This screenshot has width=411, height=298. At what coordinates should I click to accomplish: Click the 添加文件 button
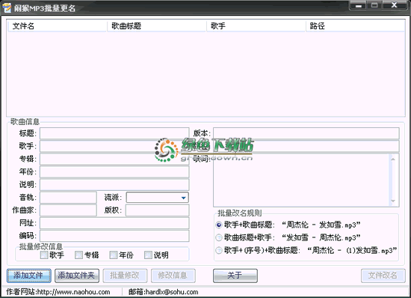29,276
